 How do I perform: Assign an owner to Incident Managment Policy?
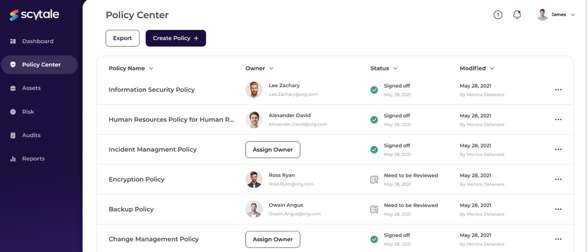pos(273,149)
